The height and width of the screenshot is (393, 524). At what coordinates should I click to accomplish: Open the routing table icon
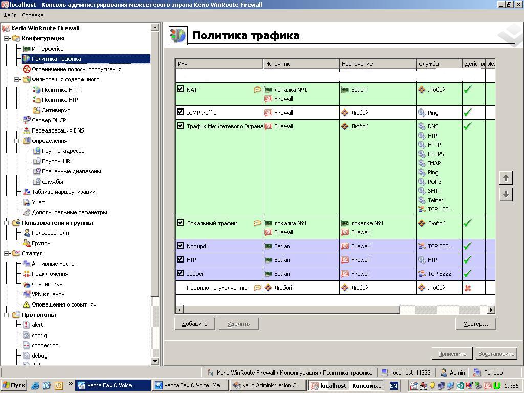pyautogui.click(x=27, y=192)
